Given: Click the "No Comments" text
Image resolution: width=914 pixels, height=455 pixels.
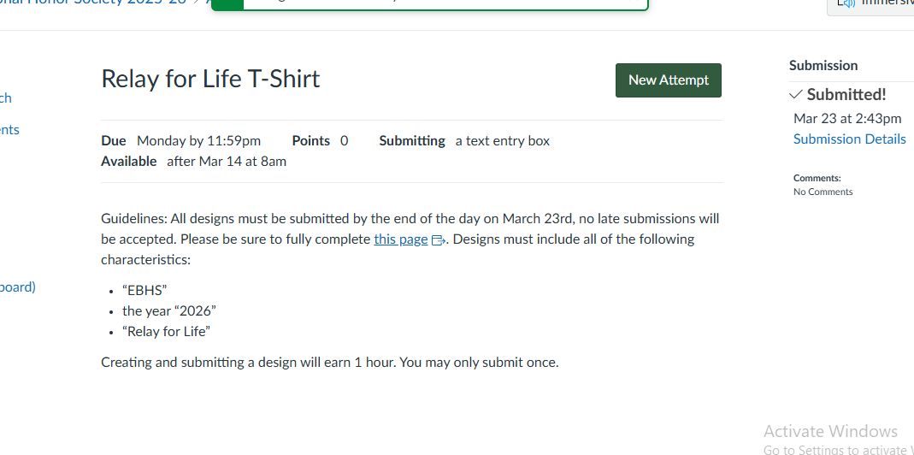Looking at the screenshot, I should (x=823, y=192).
